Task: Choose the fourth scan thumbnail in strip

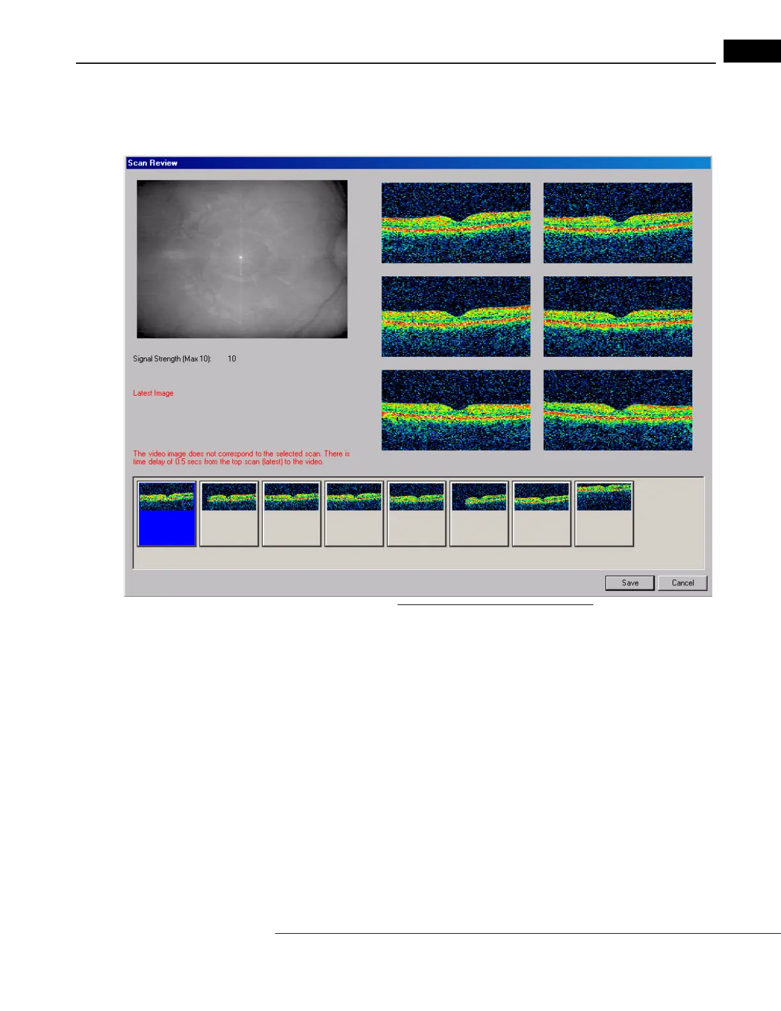Action: pos(354,514)
